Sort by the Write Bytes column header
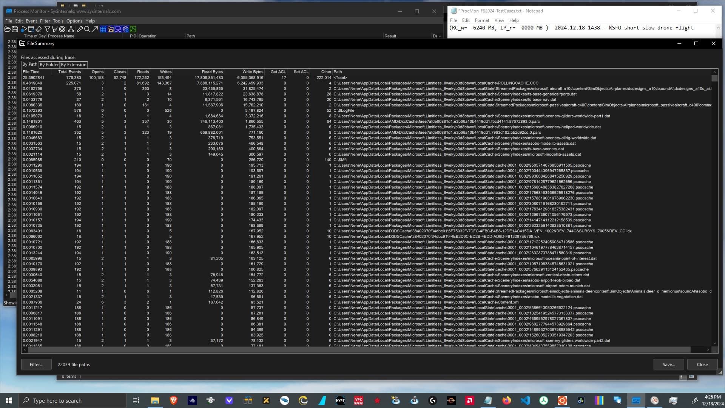Screen dimensions: 725x408 [x=244, y=72]
